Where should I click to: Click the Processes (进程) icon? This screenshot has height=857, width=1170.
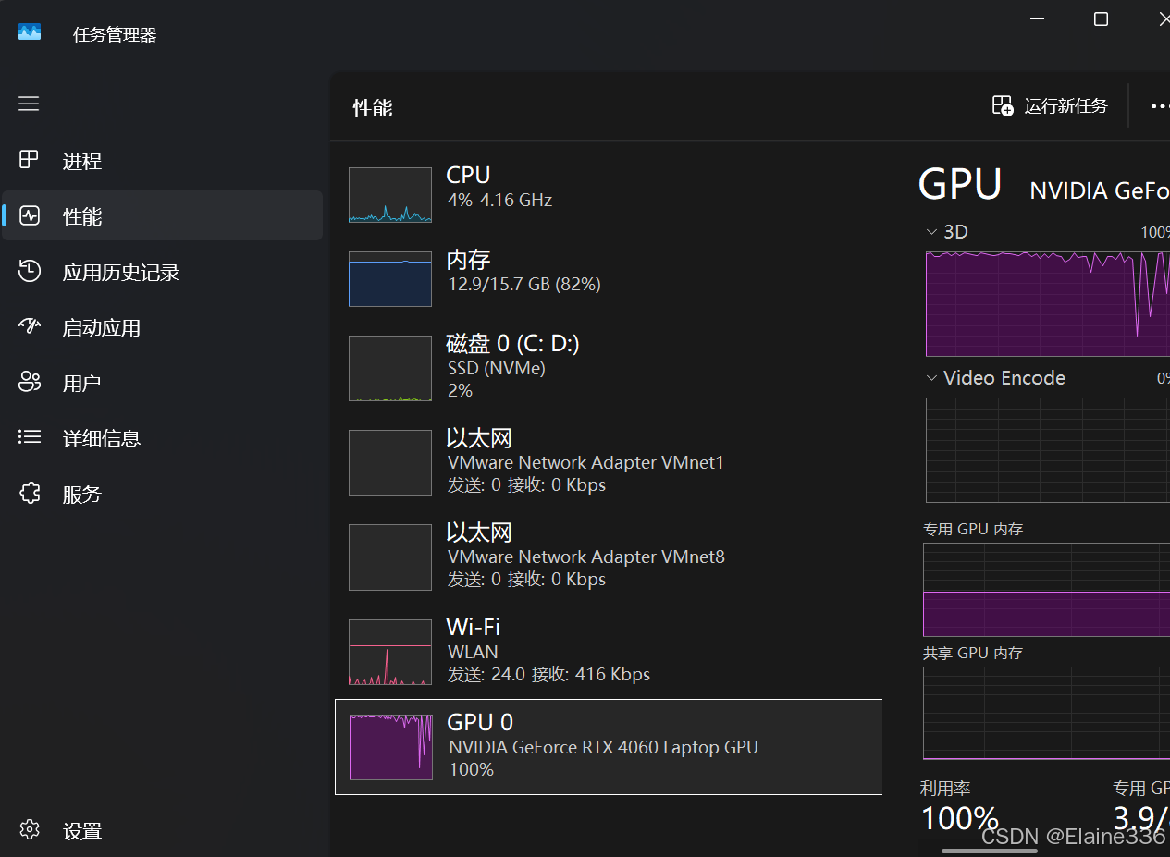click(30, 160)
